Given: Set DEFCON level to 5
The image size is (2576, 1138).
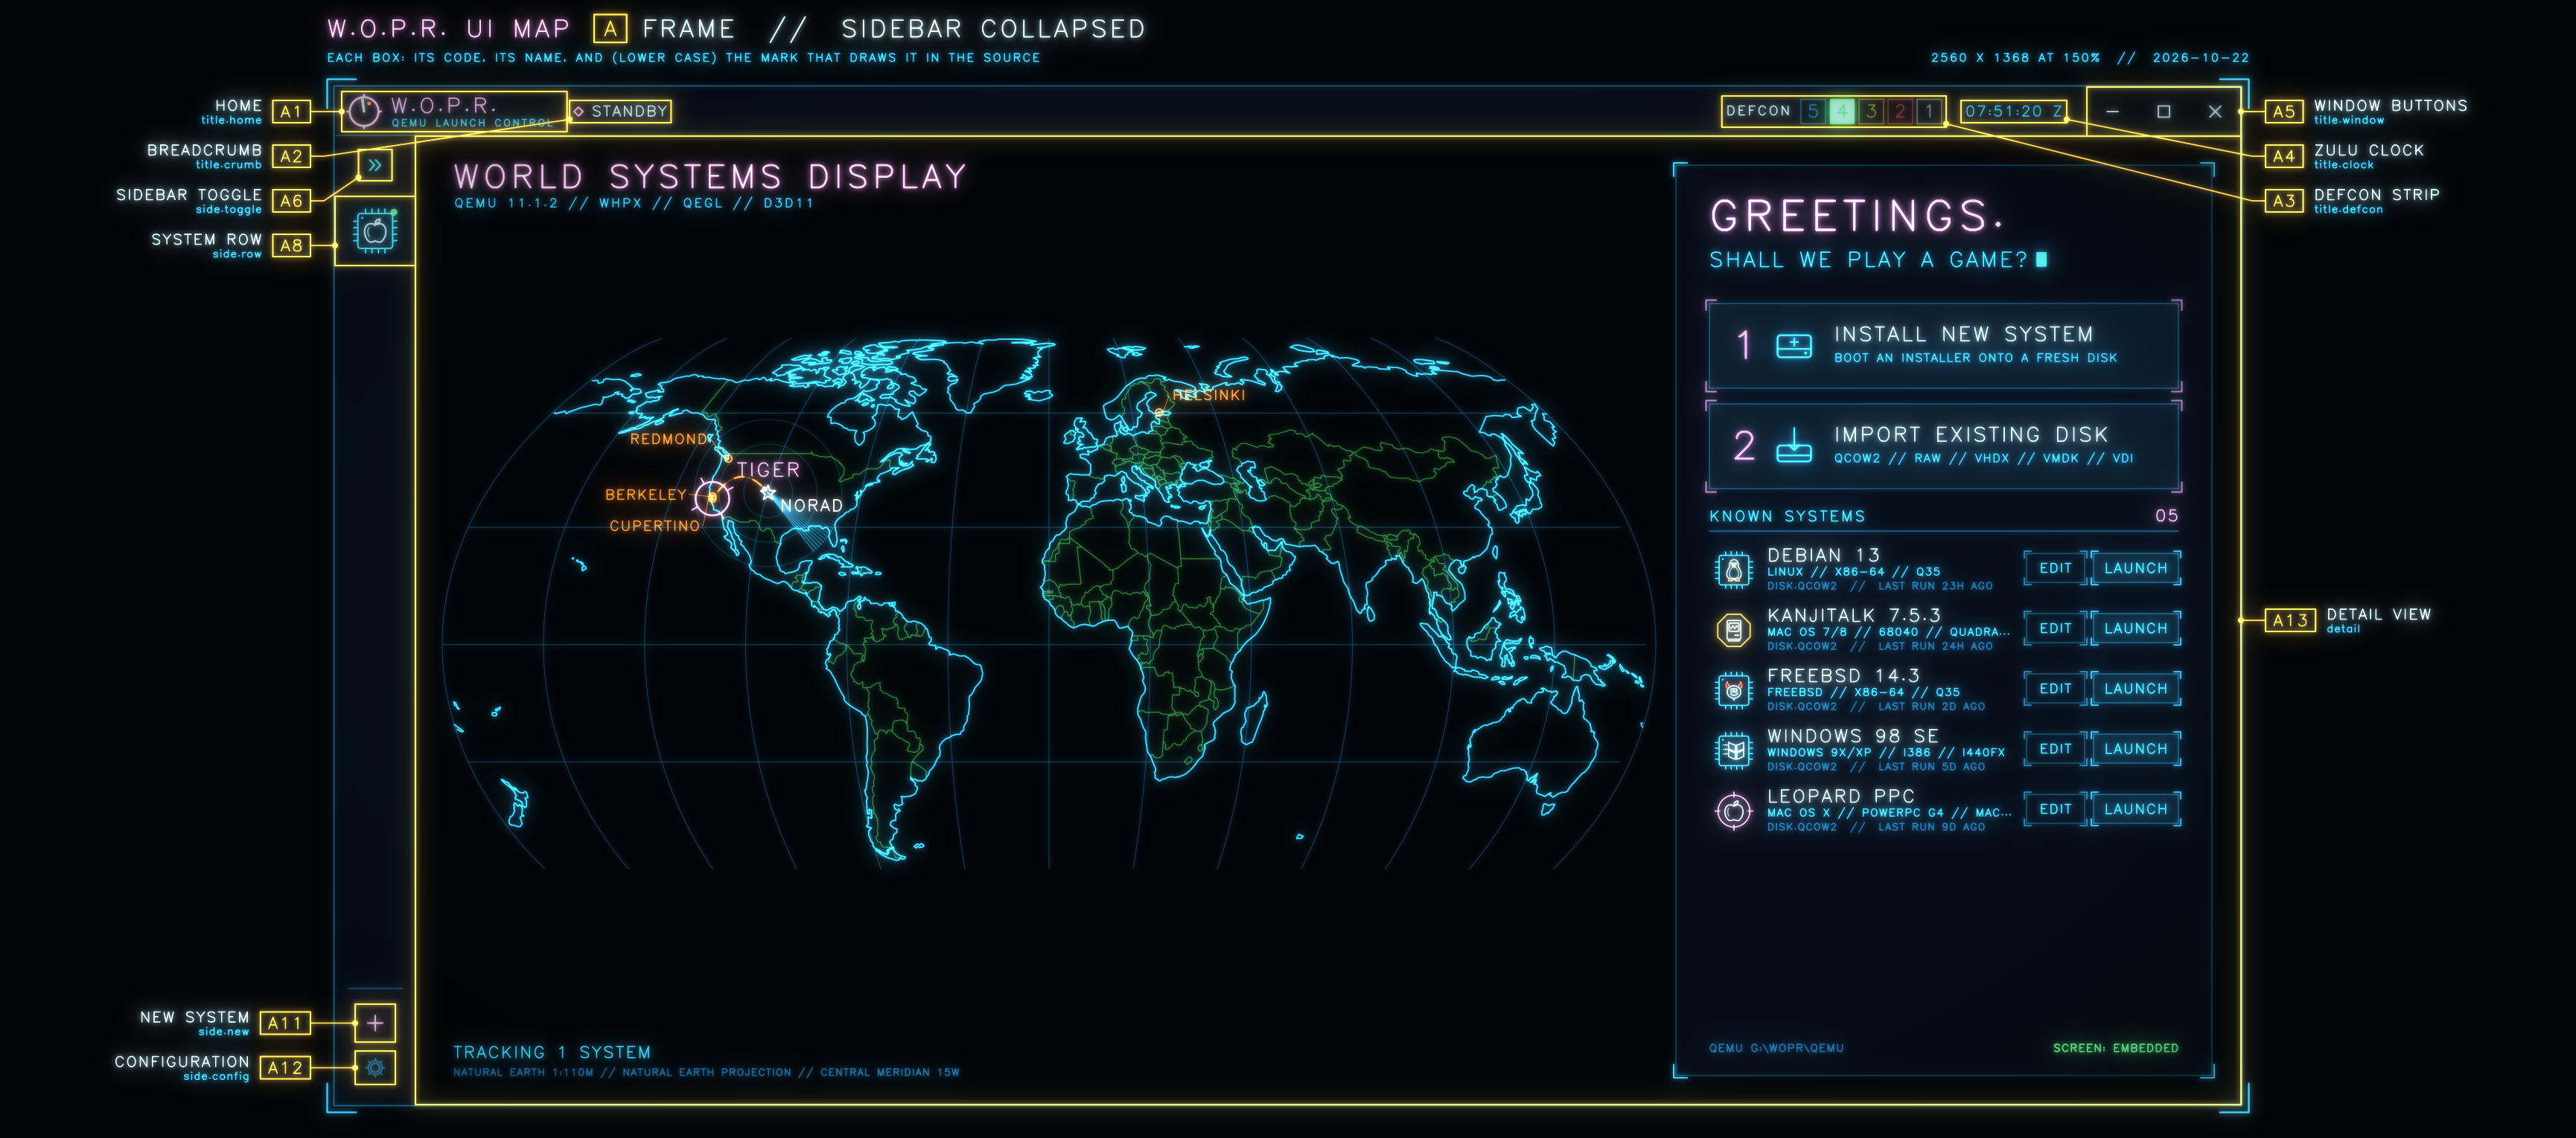Looking at the screenshot, I should pos(1813,111).
